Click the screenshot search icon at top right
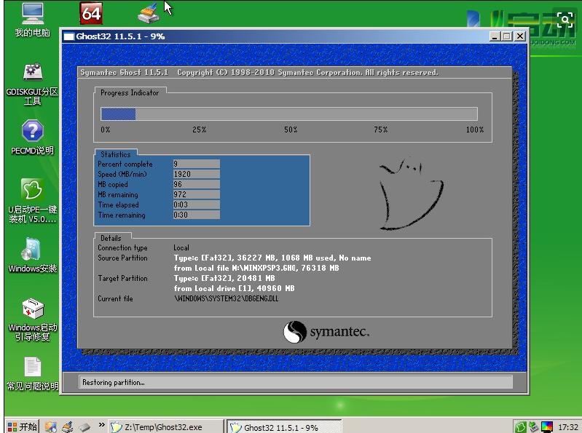 565,19
